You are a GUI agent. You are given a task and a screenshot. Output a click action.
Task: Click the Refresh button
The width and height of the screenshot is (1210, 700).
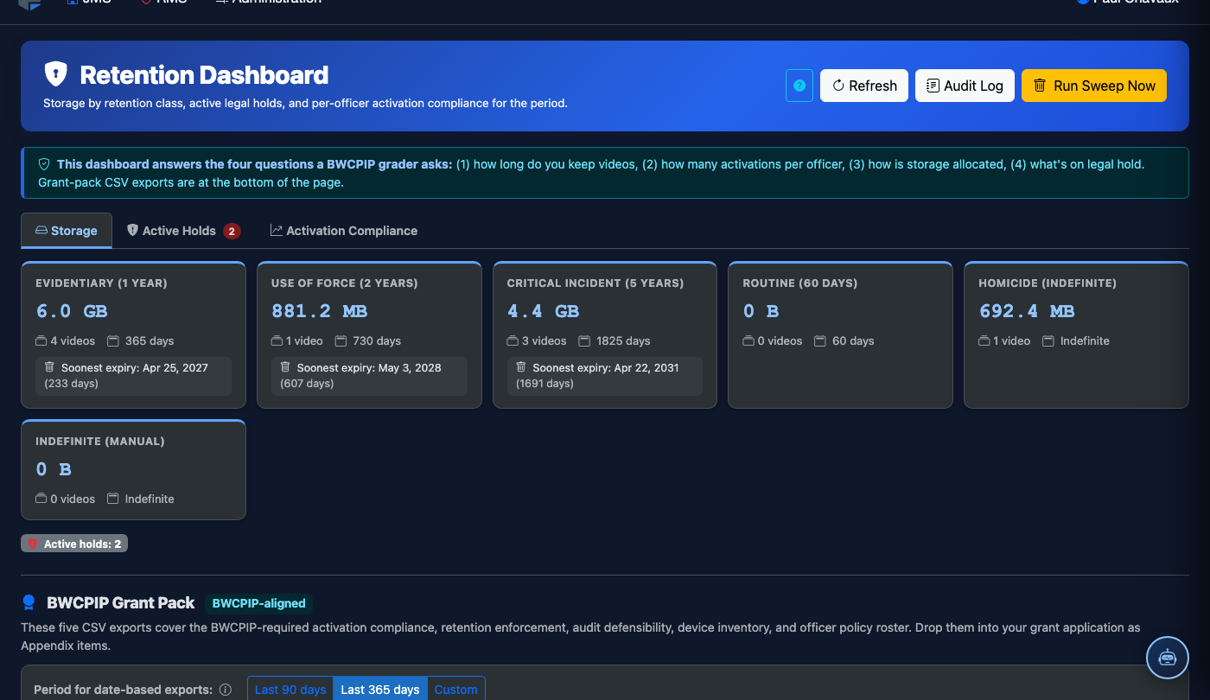(x=864, y=86)
